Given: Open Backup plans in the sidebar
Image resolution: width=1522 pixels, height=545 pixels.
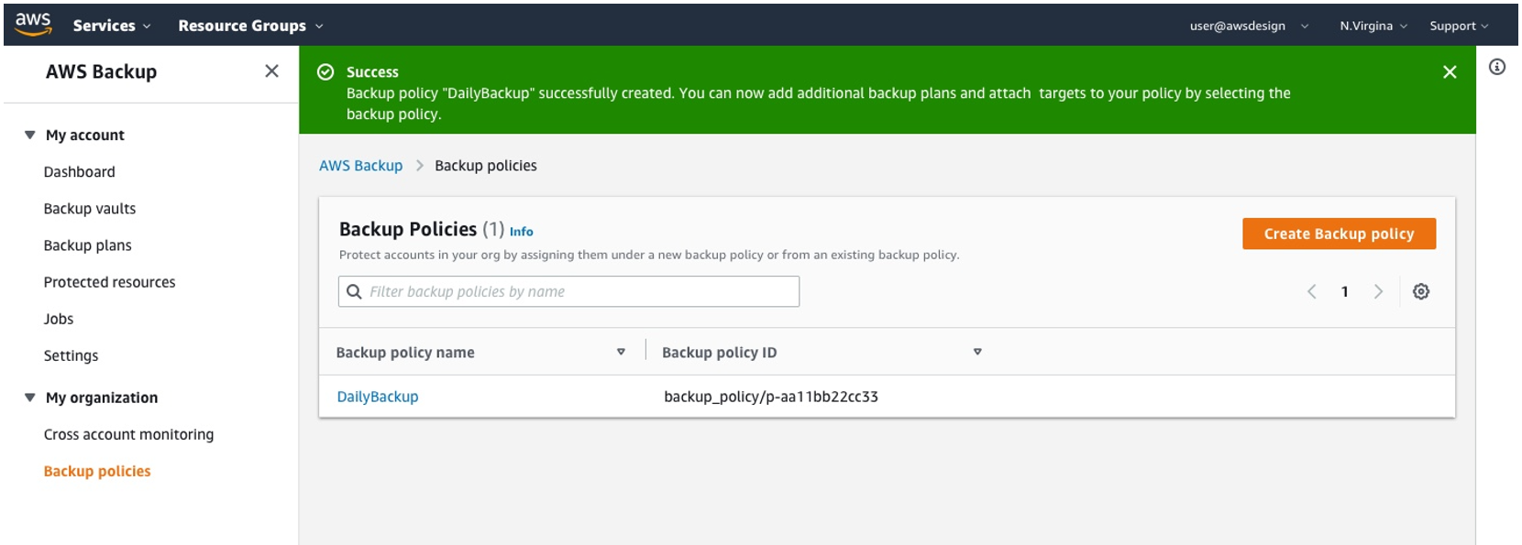Looking at the screenshot, I should coord(88,245).
